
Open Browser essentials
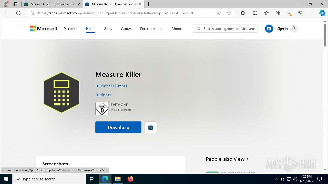click(x=300, y=13)
